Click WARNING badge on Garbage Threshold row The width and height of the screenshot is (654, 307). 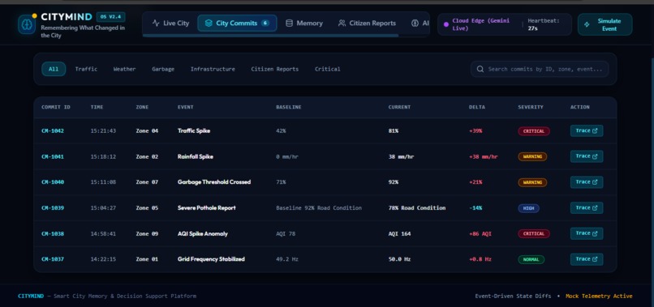[x=532, y=182]
